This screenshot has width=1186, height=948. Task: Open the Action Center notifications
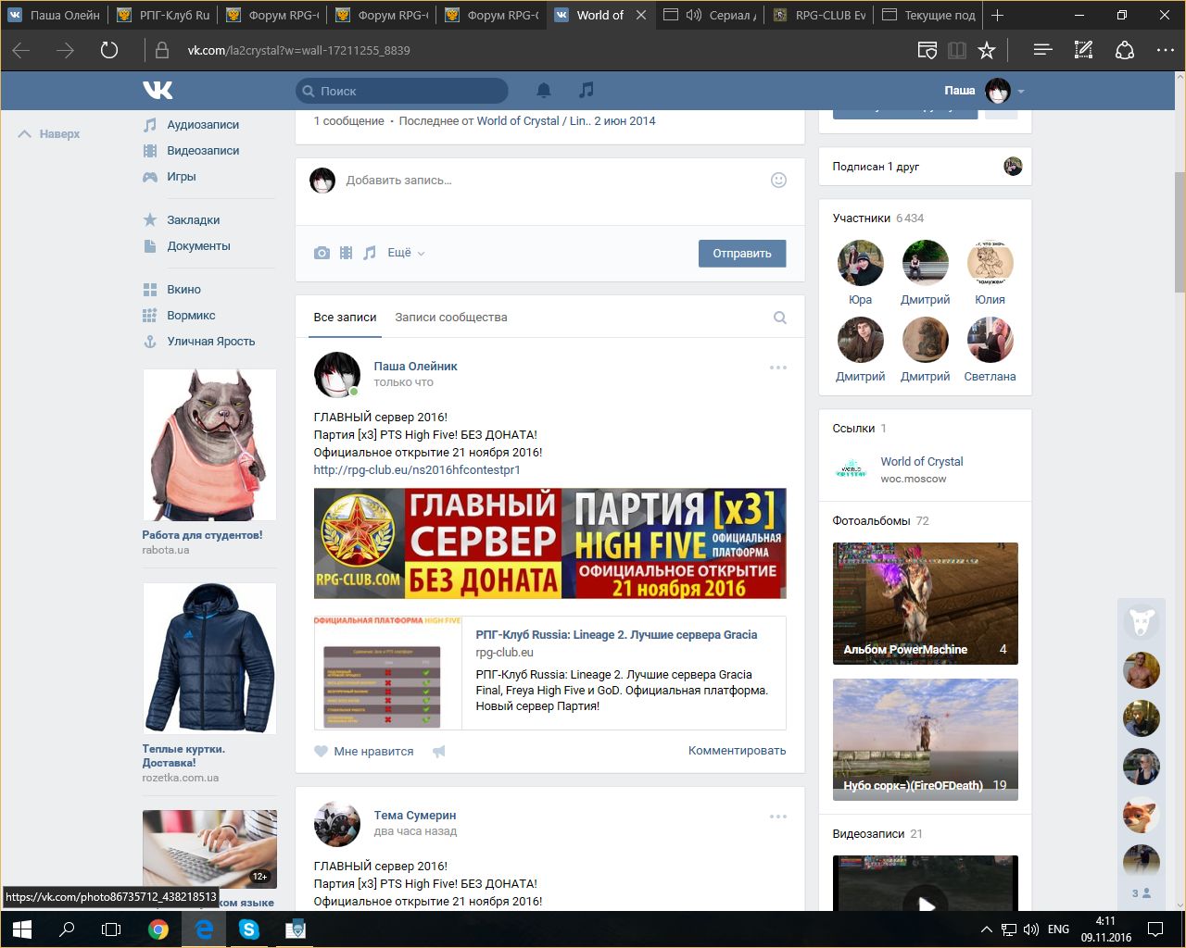pyautogui.click(x=1155, y=929)
